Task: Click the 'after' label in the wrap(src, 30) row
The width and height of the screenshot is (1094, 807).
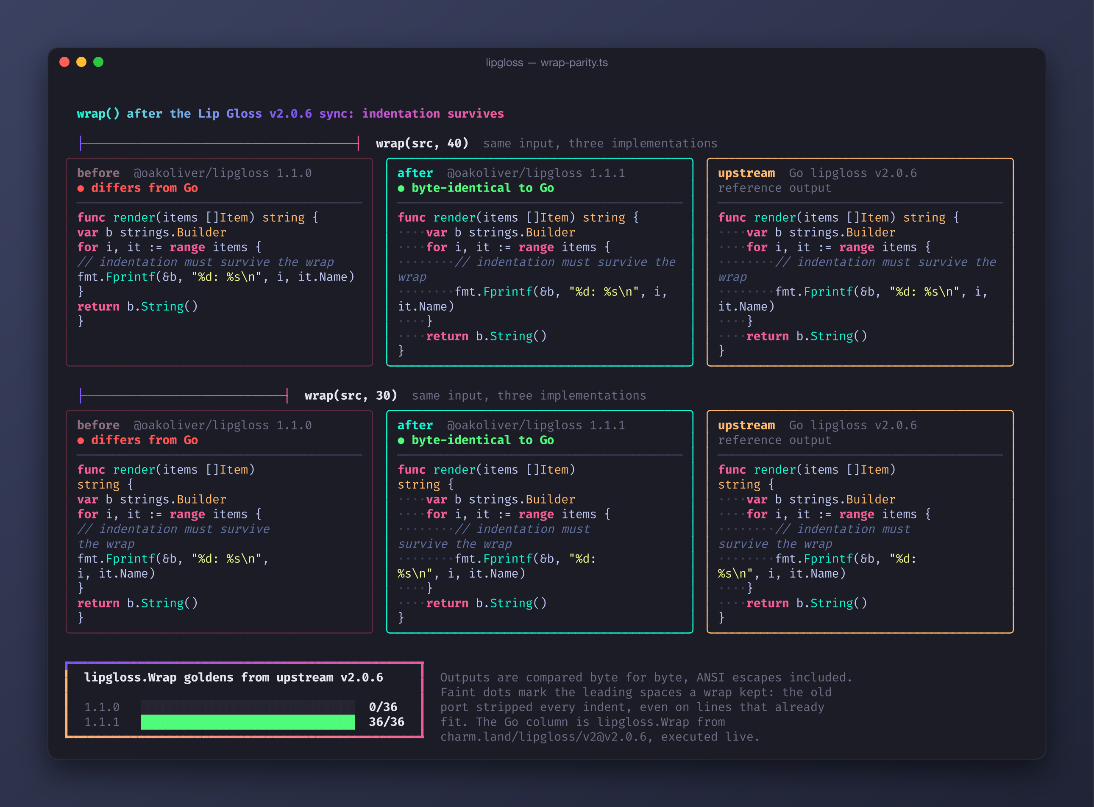Action: [415, 426]
